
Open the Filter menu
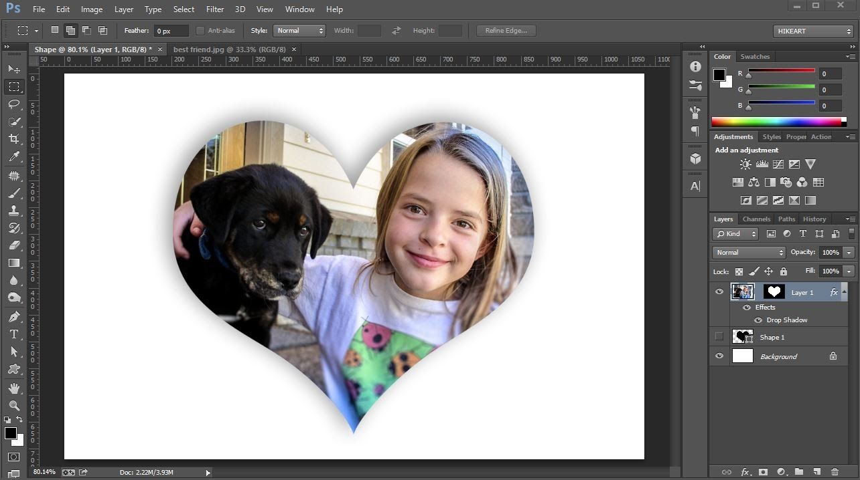pyautogui.click(x=214, y=9)
